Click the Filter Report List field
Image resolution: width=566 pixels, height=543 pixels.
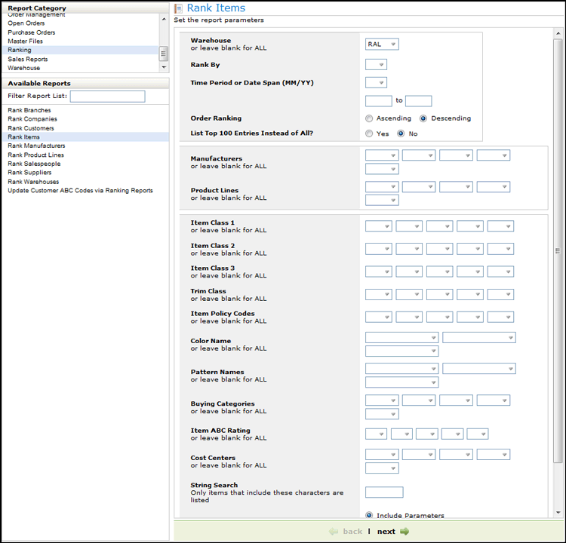107,97
